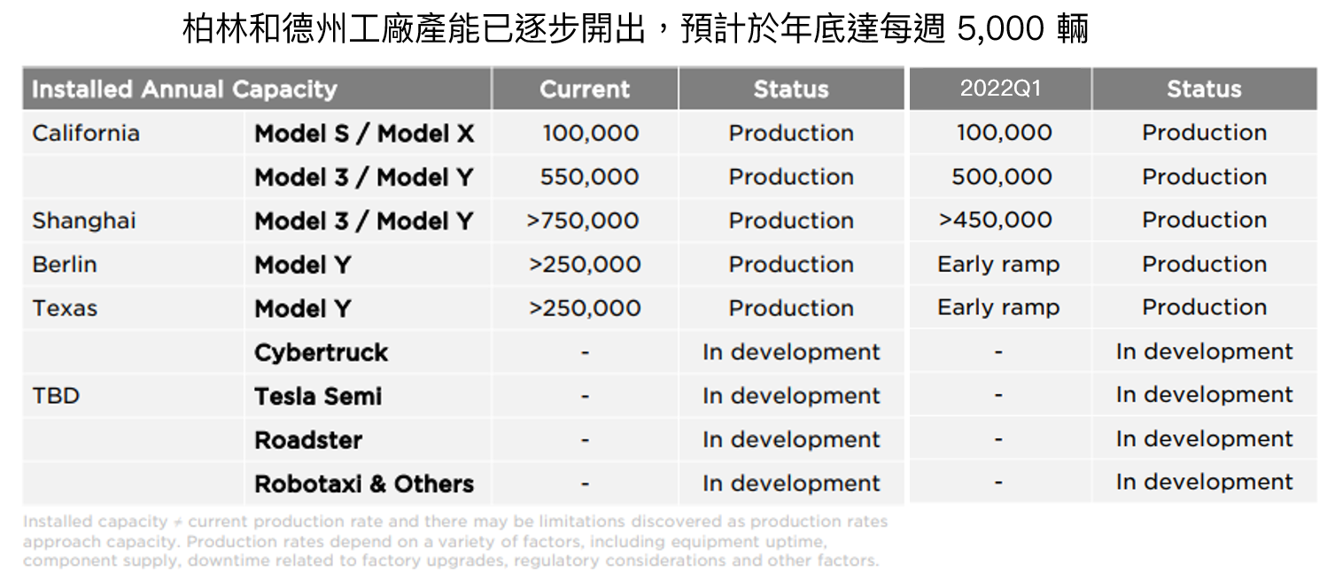The height and width of the screenshot is (580, 1327).
Task: Click the installed capacity footnote text
Action: (x=454, y=541)
